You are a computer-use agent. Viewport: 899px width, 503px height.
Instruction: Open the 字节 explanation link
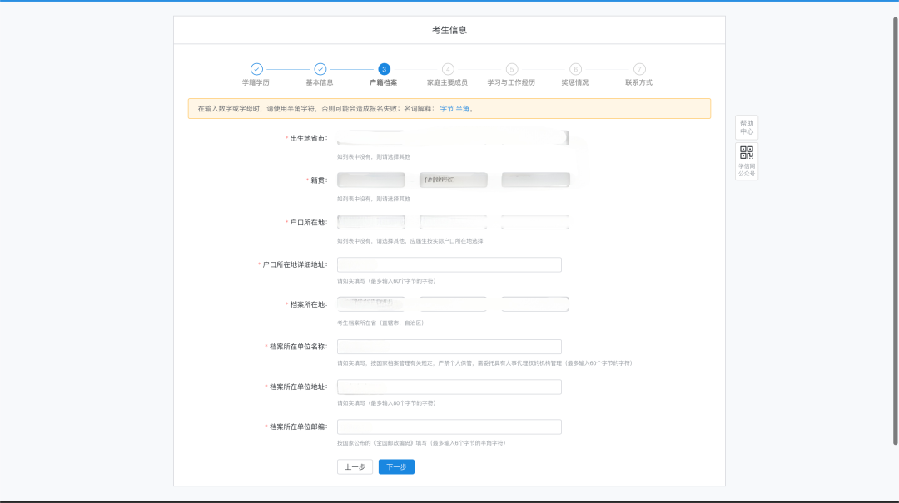[x=447, y=109]
